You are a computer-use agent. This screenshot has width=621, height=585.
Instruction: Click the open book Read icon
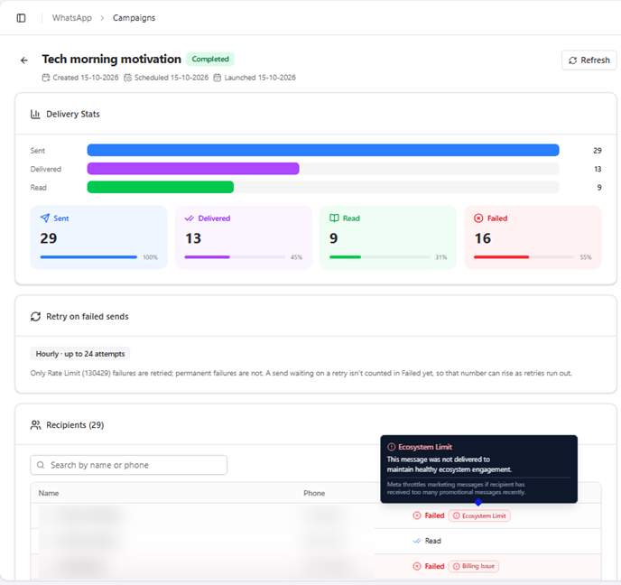(x=334, y=218)
